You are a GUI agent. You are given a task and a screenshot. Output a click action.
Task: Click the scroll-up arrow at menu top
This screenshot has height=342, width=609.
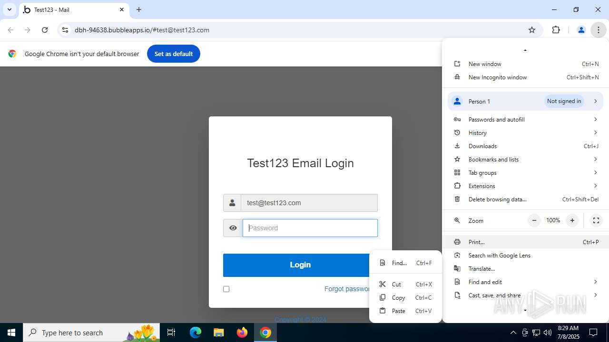pos(525,50)
